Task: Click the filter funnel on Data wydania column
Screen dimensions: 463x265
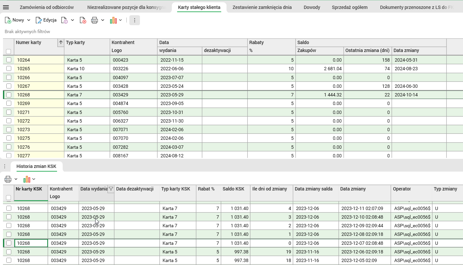Action: (111, 189)
